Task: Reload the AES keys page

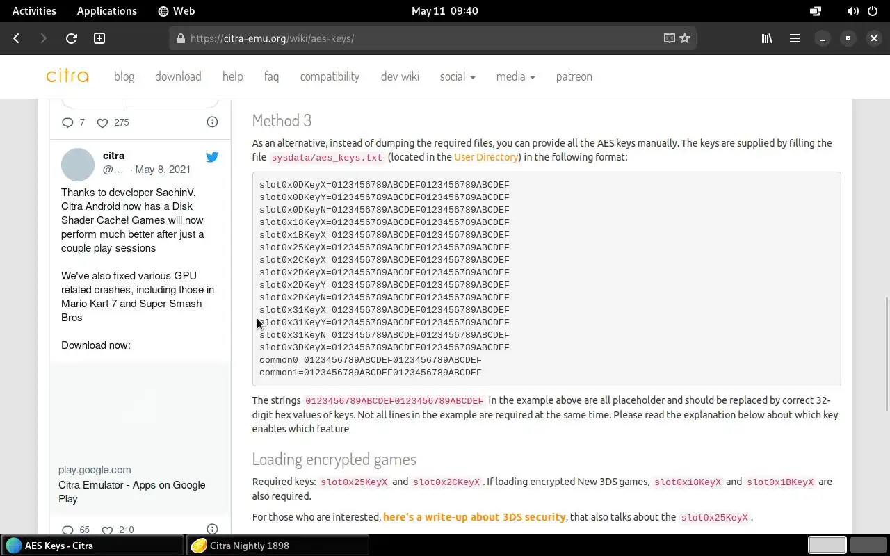Action: point(71,38)
